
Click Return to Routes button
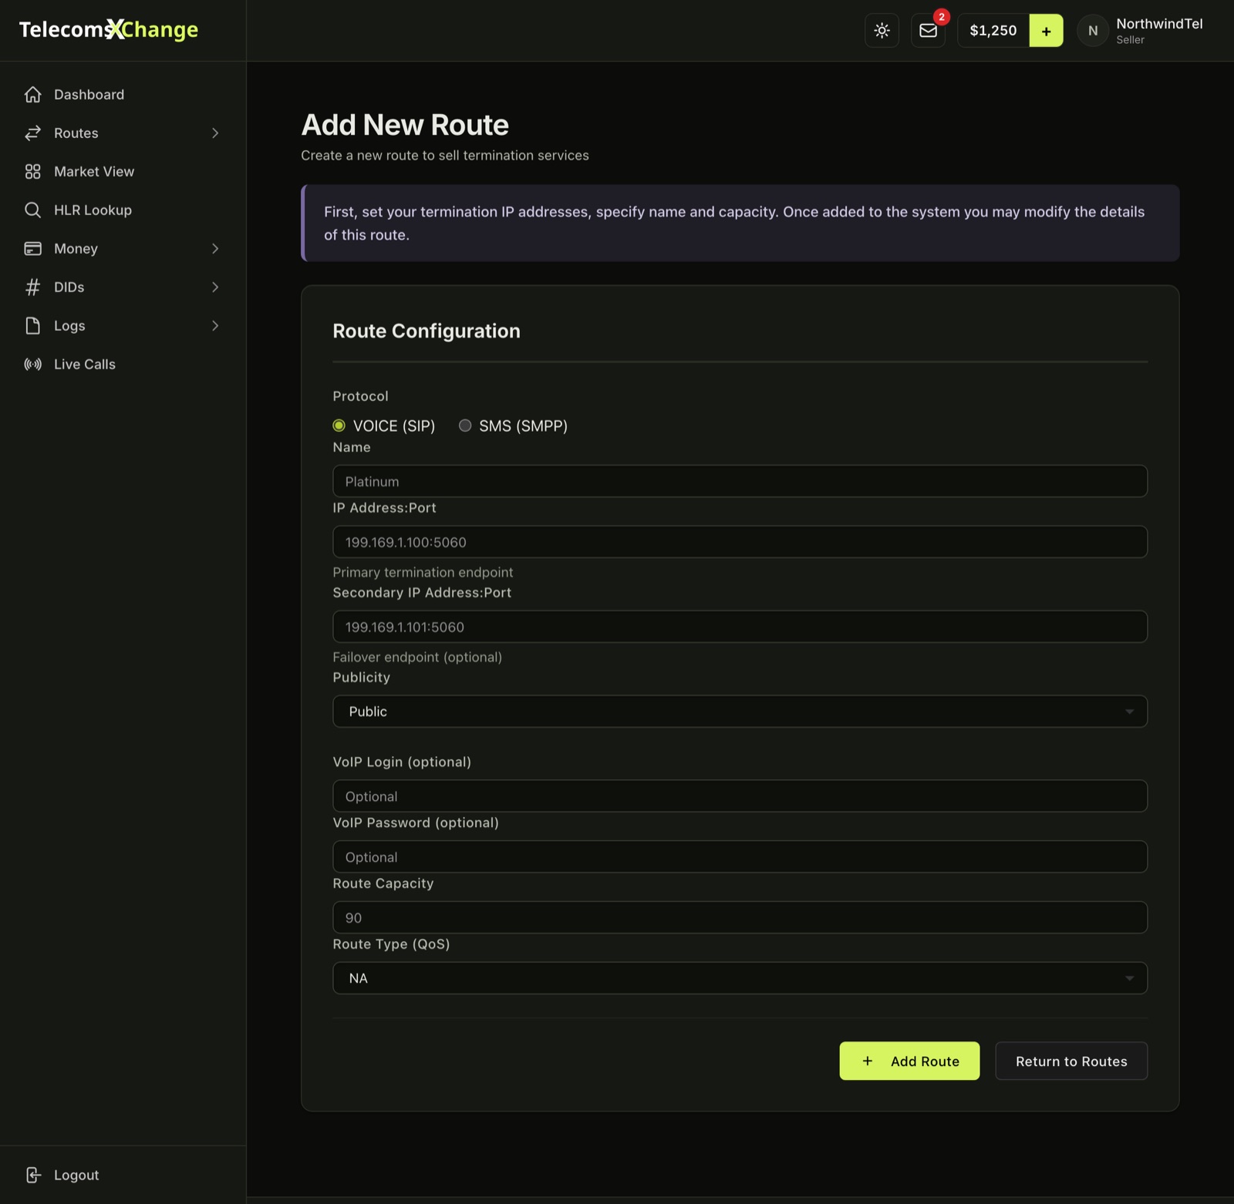1071,1061
